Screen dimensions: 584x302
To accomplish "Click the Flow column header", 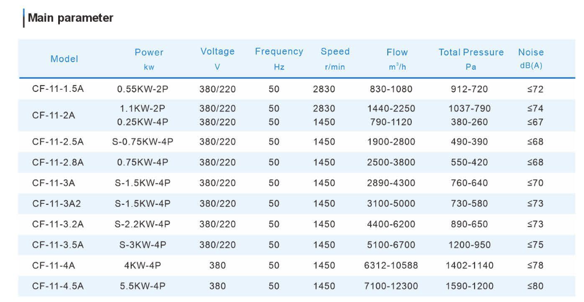I will point(397,53).
